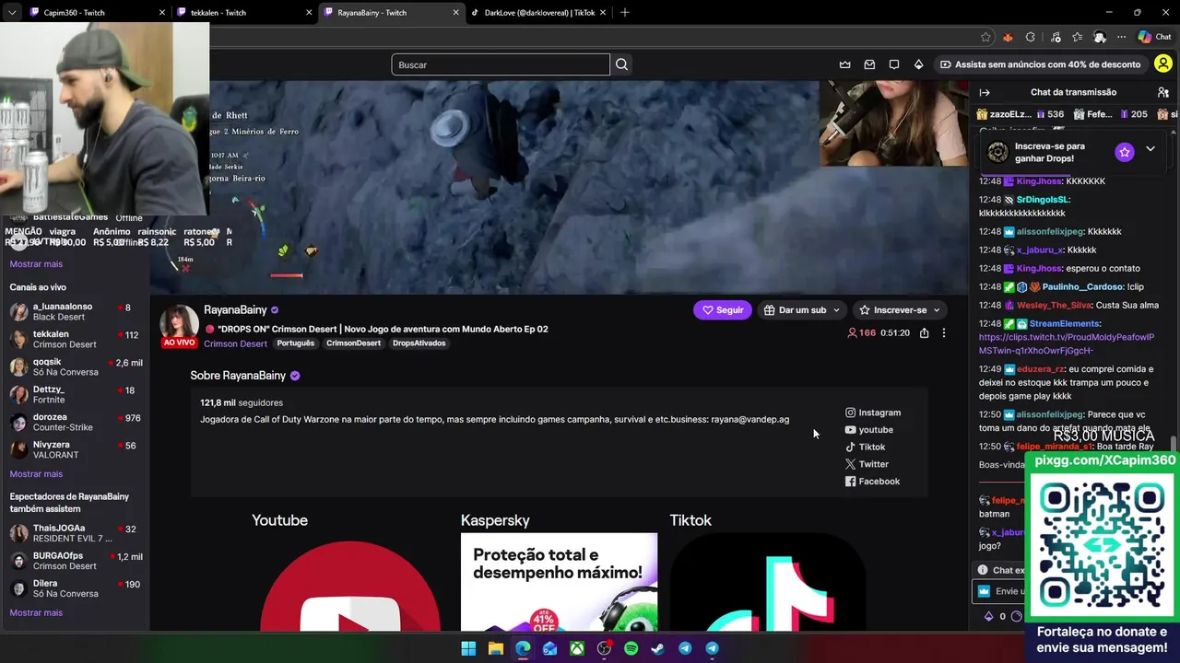Open the Xbox app from the taskbar
Viewport: 1180px width, 663px height.
tap(577, 648)
